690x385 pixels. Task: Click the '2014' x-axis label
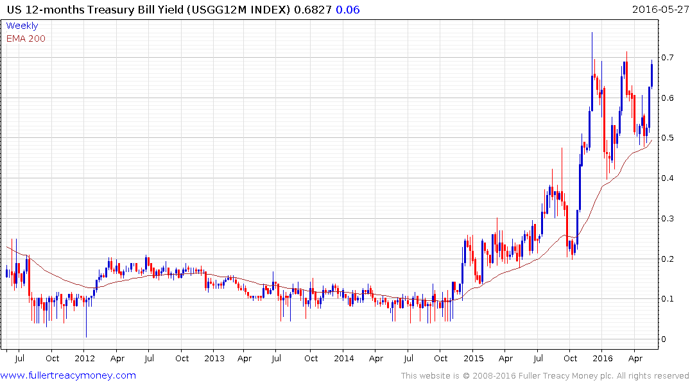(x=343, y=359)
